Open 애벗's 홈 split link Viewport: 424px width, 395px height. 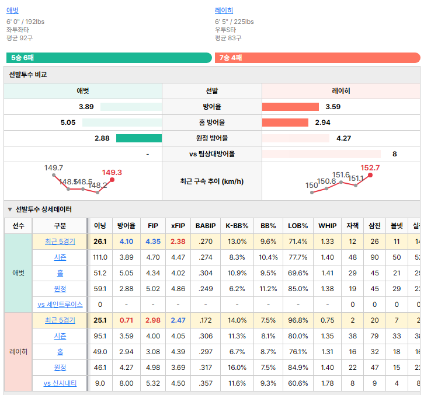click(x=60, y=273)
